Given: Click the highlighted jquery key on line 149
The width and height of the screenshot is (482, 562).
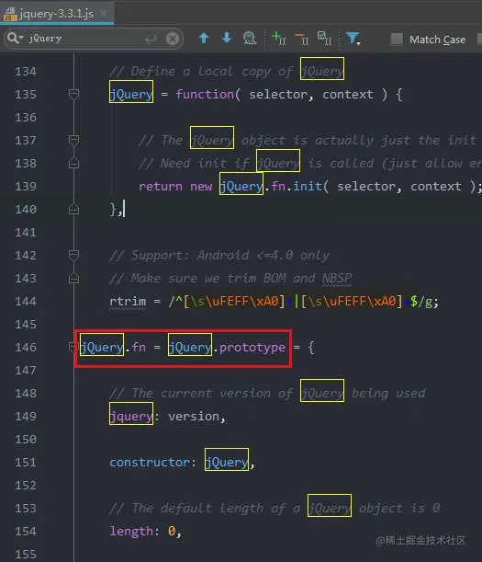Looking at the screenshot, I should point(131,414).
